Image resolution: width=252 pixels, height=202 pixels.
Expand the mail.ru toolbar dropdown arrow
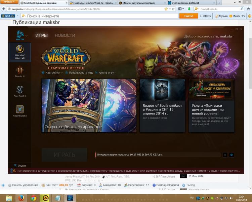point(18,16)
